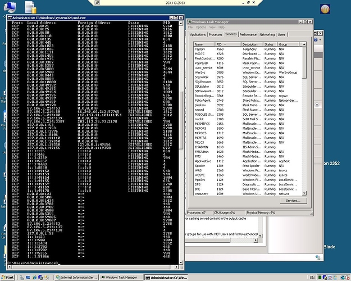The image size is (351, 281).
Task: Click the Task Manager title bar icon
Action: [190, 22]
